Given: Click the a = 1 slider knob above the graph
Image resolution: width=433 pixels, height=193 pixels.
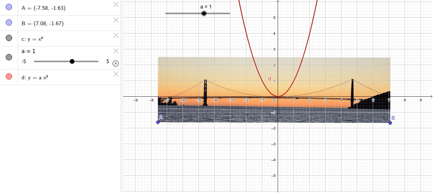Looking at the screenshot, I should pos(204,13).
